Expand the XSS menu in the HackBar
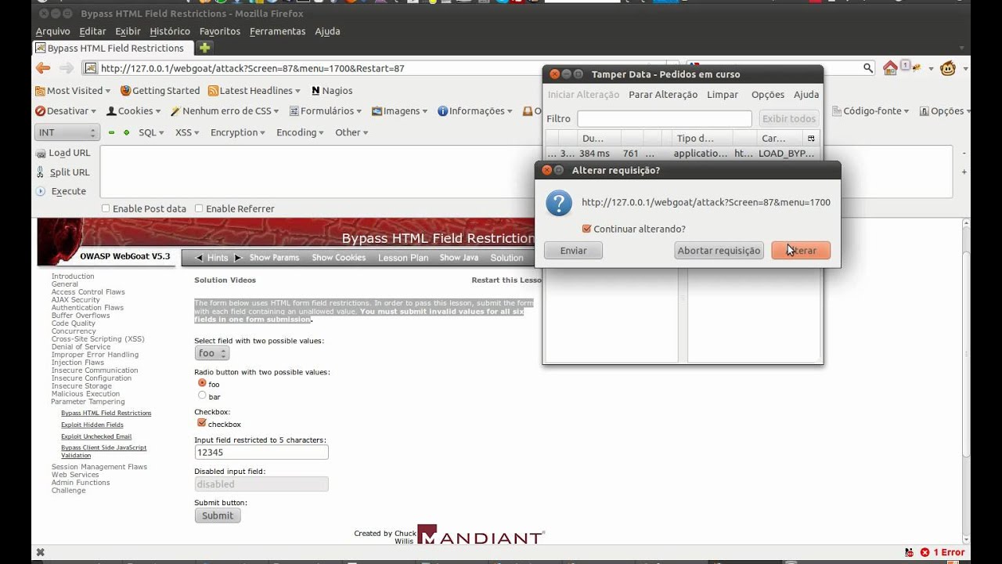This screenshot has height=564, width=1002. point(187,132)
